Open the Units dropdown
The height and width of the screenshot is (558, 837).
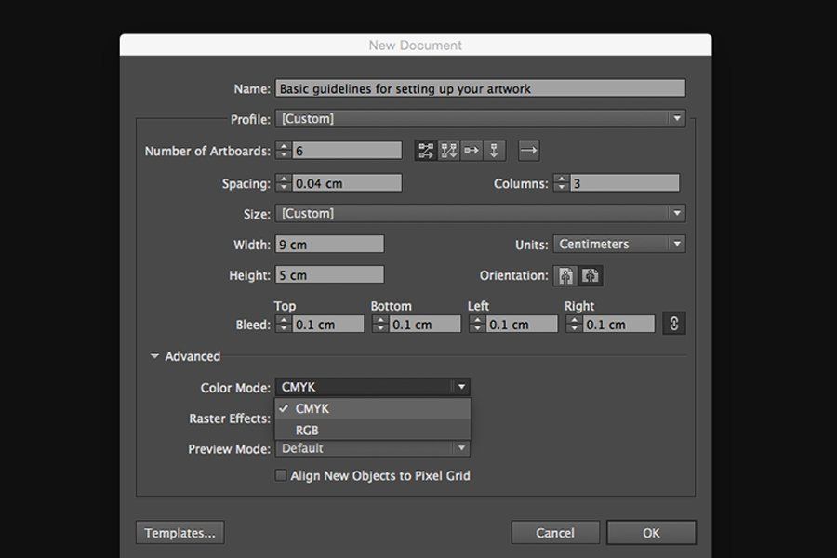pos(676,243)
